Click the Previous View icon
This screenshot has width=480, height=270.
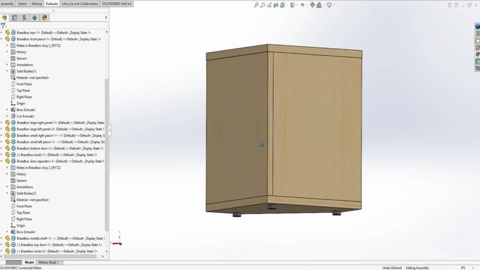pyautogui.click(x=269, y=5)
